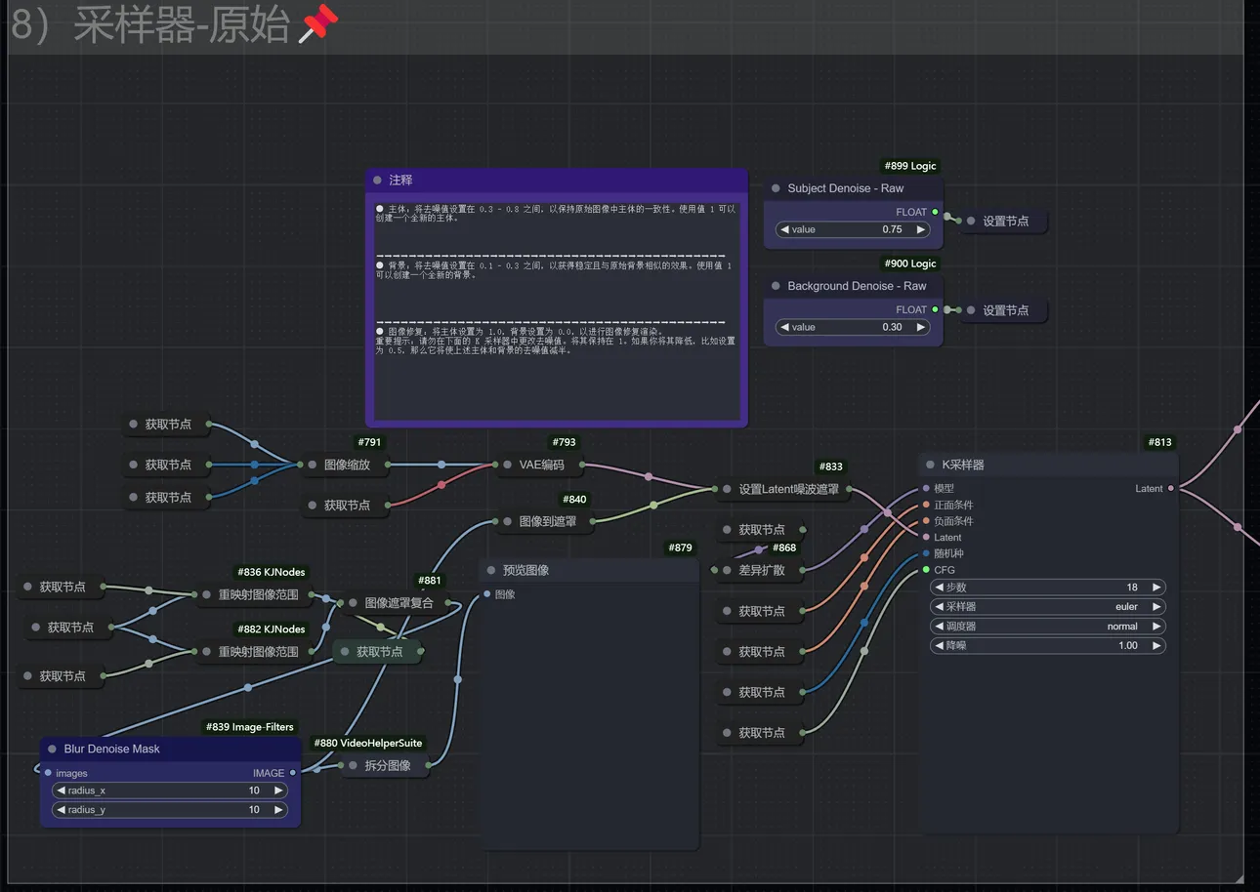Collapse the 图像遮罩复合 node dot

click(354, 603)
